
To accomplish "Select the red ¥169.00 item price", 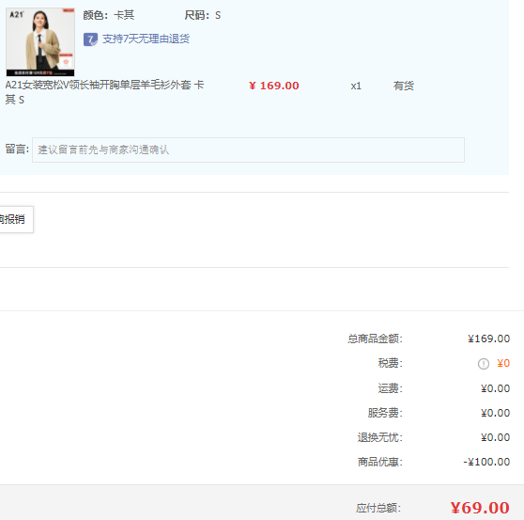I will coord(274,86).
